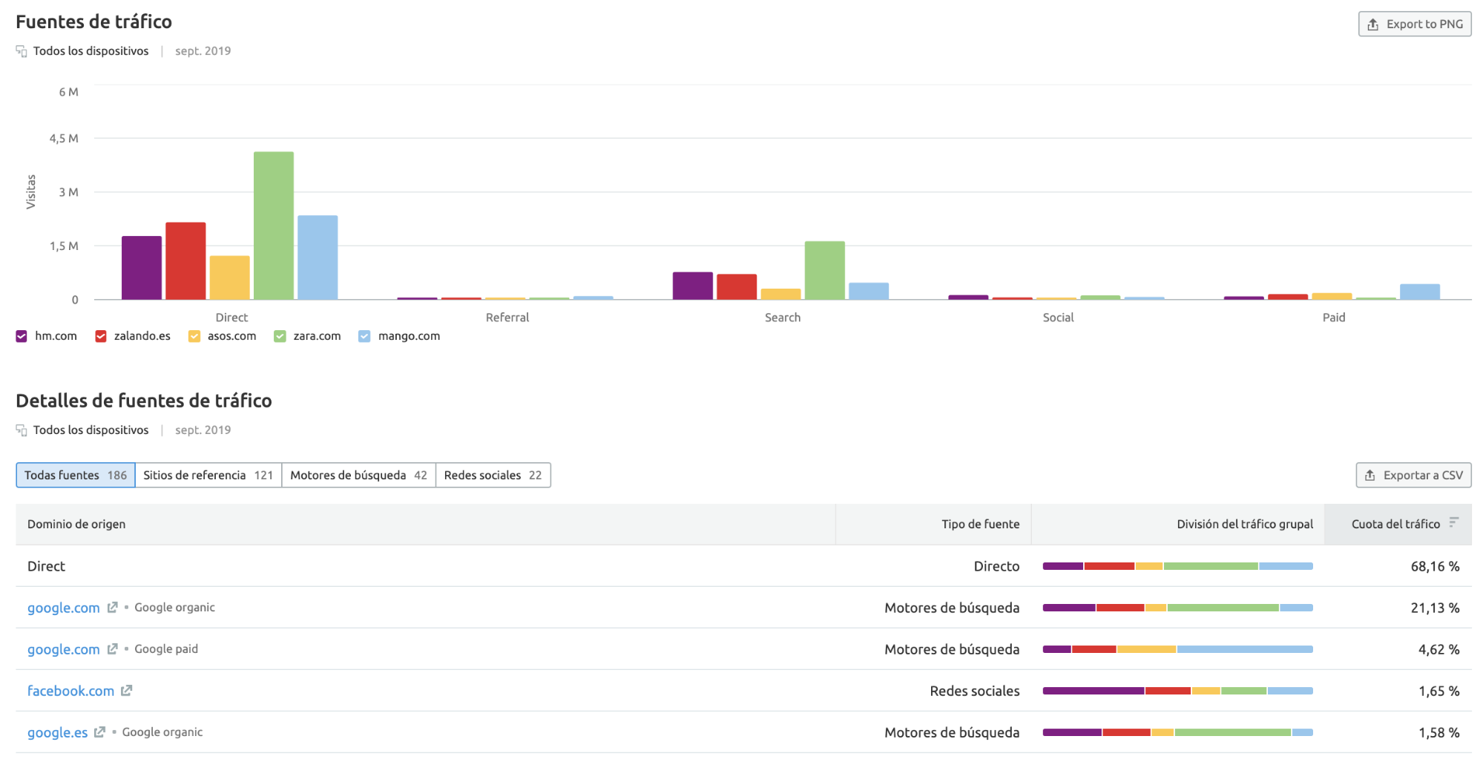This screenshot has width=1483, height=762.
Task: Click the Directo source type cell
Action: pyautogui.click(x=996, y=566)
